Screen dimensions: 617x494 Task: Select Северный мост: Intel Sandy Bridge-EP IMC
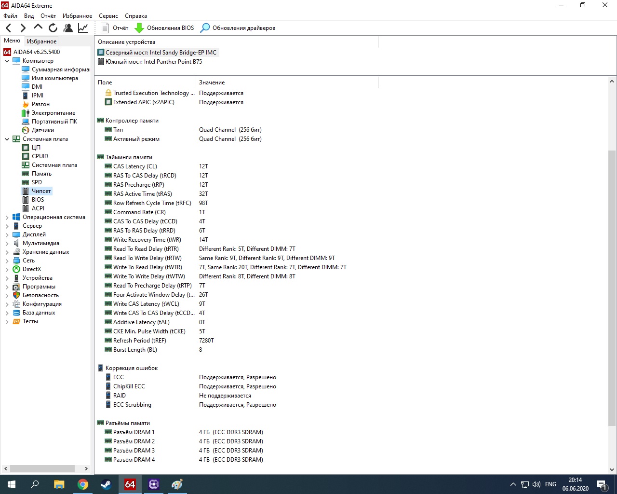point(157,53)
